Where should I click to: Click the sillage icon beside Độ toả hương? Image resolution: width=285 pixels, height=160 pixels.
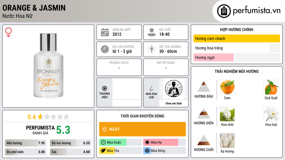(x=152, y=49)
